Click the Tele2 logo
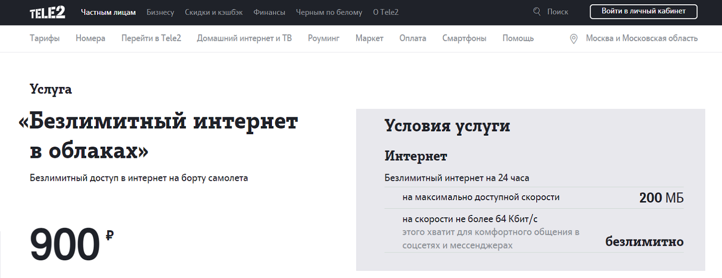This screenshot has height=278, width=722. tap(48, 12)
